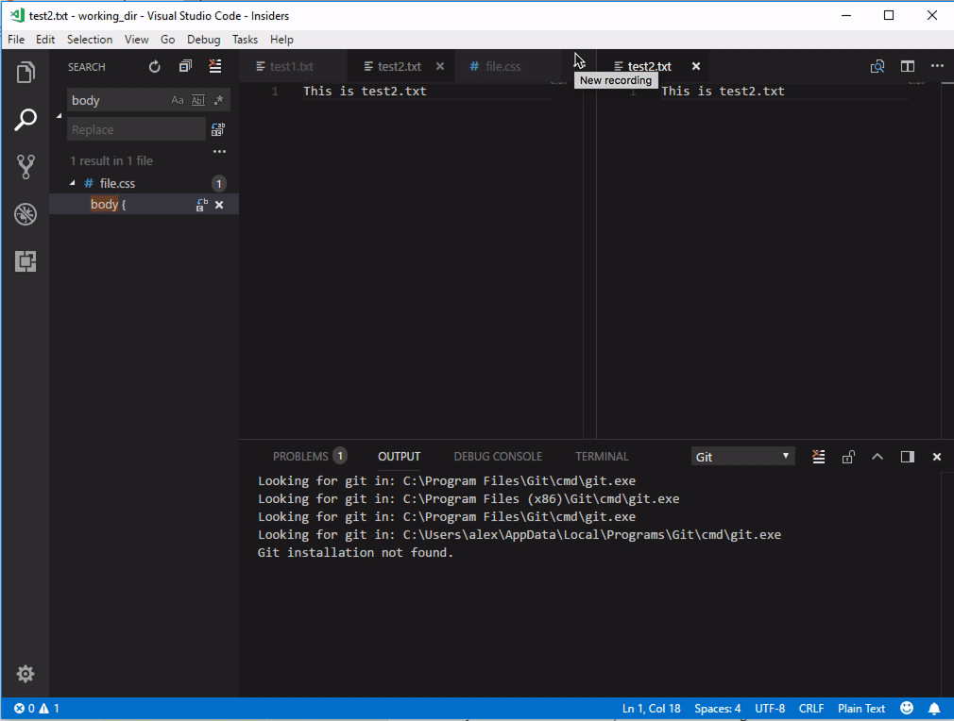Change end of line sequence CRLF
This screenshot has width=954, height=721.
point(811,708)
